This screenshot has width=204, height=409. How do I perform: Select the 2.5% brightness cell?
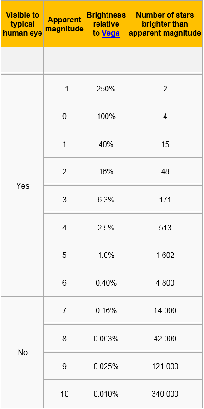106,228
